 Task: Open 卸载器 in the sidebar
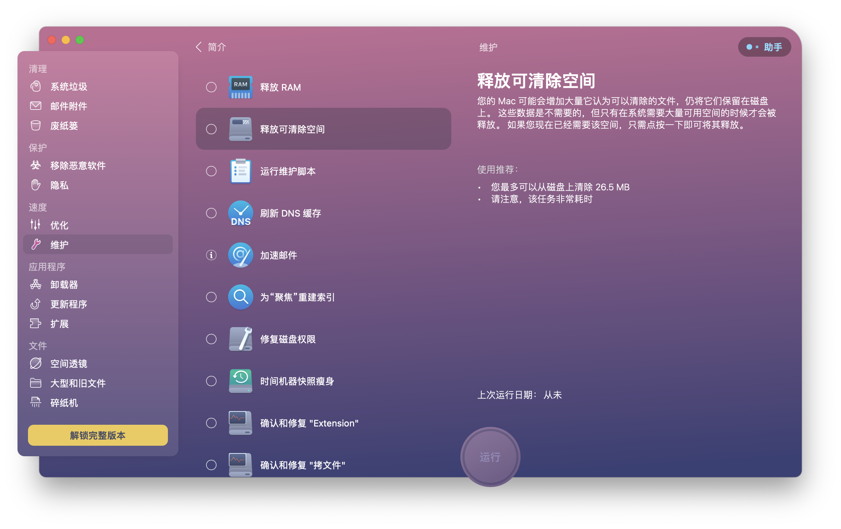click(64, 285)
